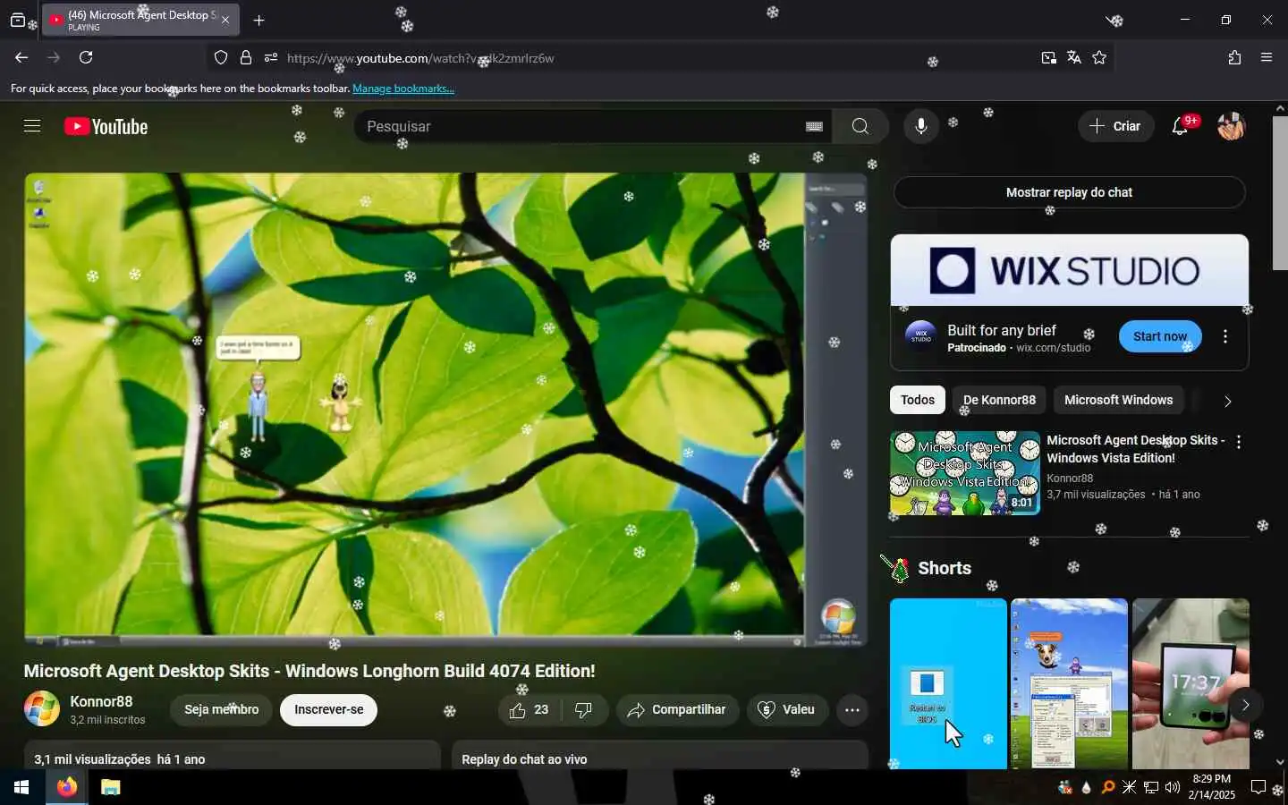
Task: Start voice search with microphone
Action: (x=921, y=126)
